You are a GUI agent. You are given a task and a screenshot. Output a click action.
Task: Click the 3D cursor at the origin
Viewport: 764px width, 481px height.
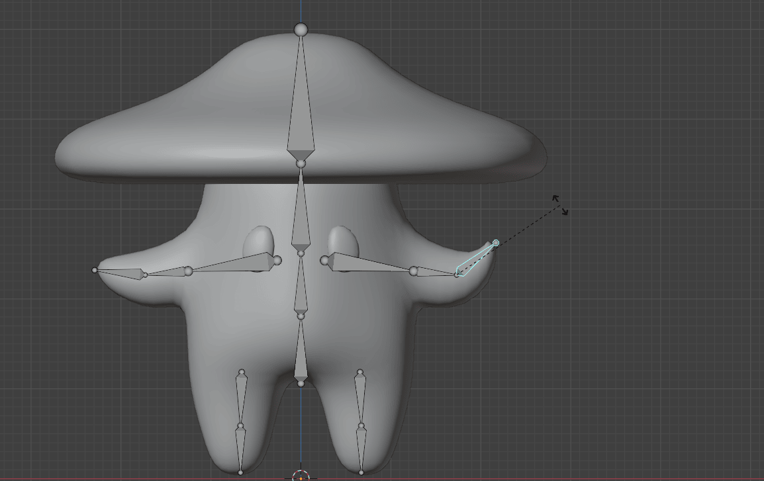point(301,476)
